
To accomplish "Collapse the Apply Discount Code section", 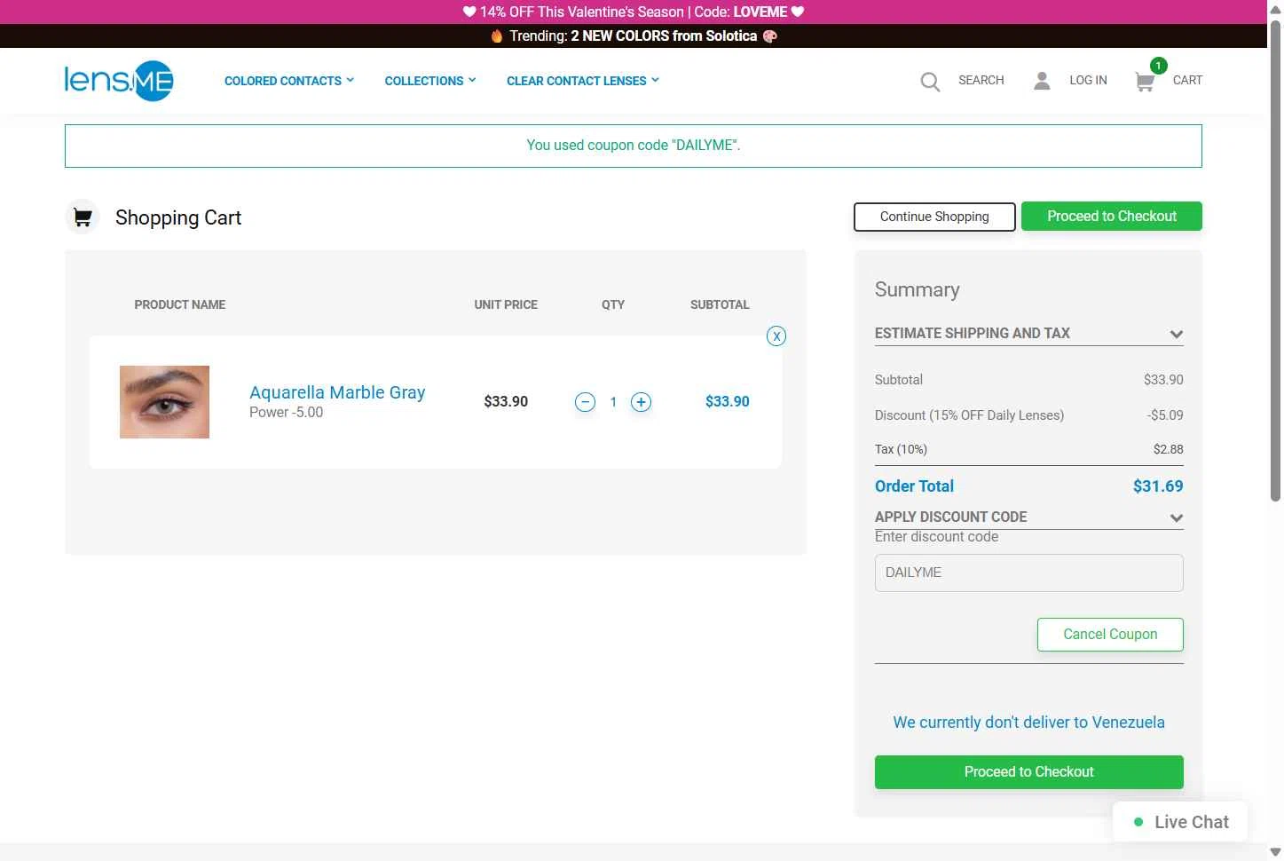I will [1029, 517].
